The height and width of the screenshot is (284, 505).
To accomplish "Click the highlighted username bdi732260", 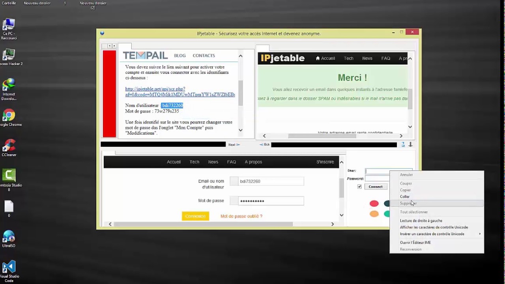I will (172, 105).
